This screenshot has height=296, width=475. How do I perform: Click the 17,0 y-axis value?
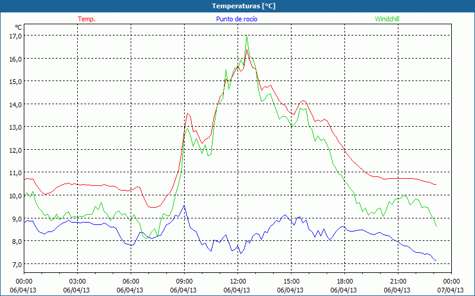[x=15, y=36]
